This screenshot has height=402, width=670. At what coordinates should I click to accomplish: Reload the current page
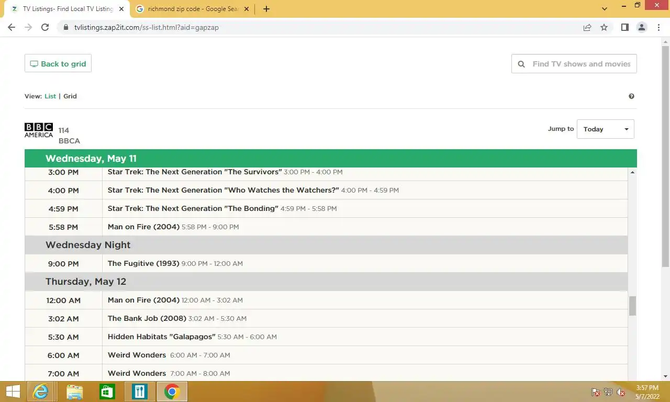pyautogui.click(x=45, y=27)
